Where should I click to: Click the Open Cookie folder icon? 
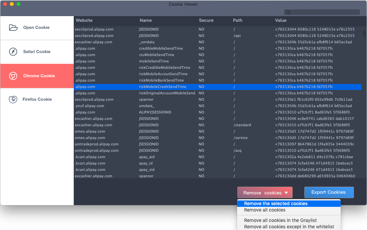13,28
